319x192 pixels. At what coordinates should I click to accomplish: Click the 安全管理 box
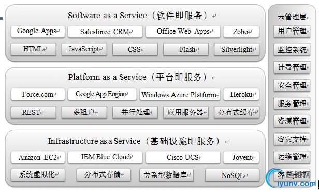pyautogui.click(x=292, y=85)
